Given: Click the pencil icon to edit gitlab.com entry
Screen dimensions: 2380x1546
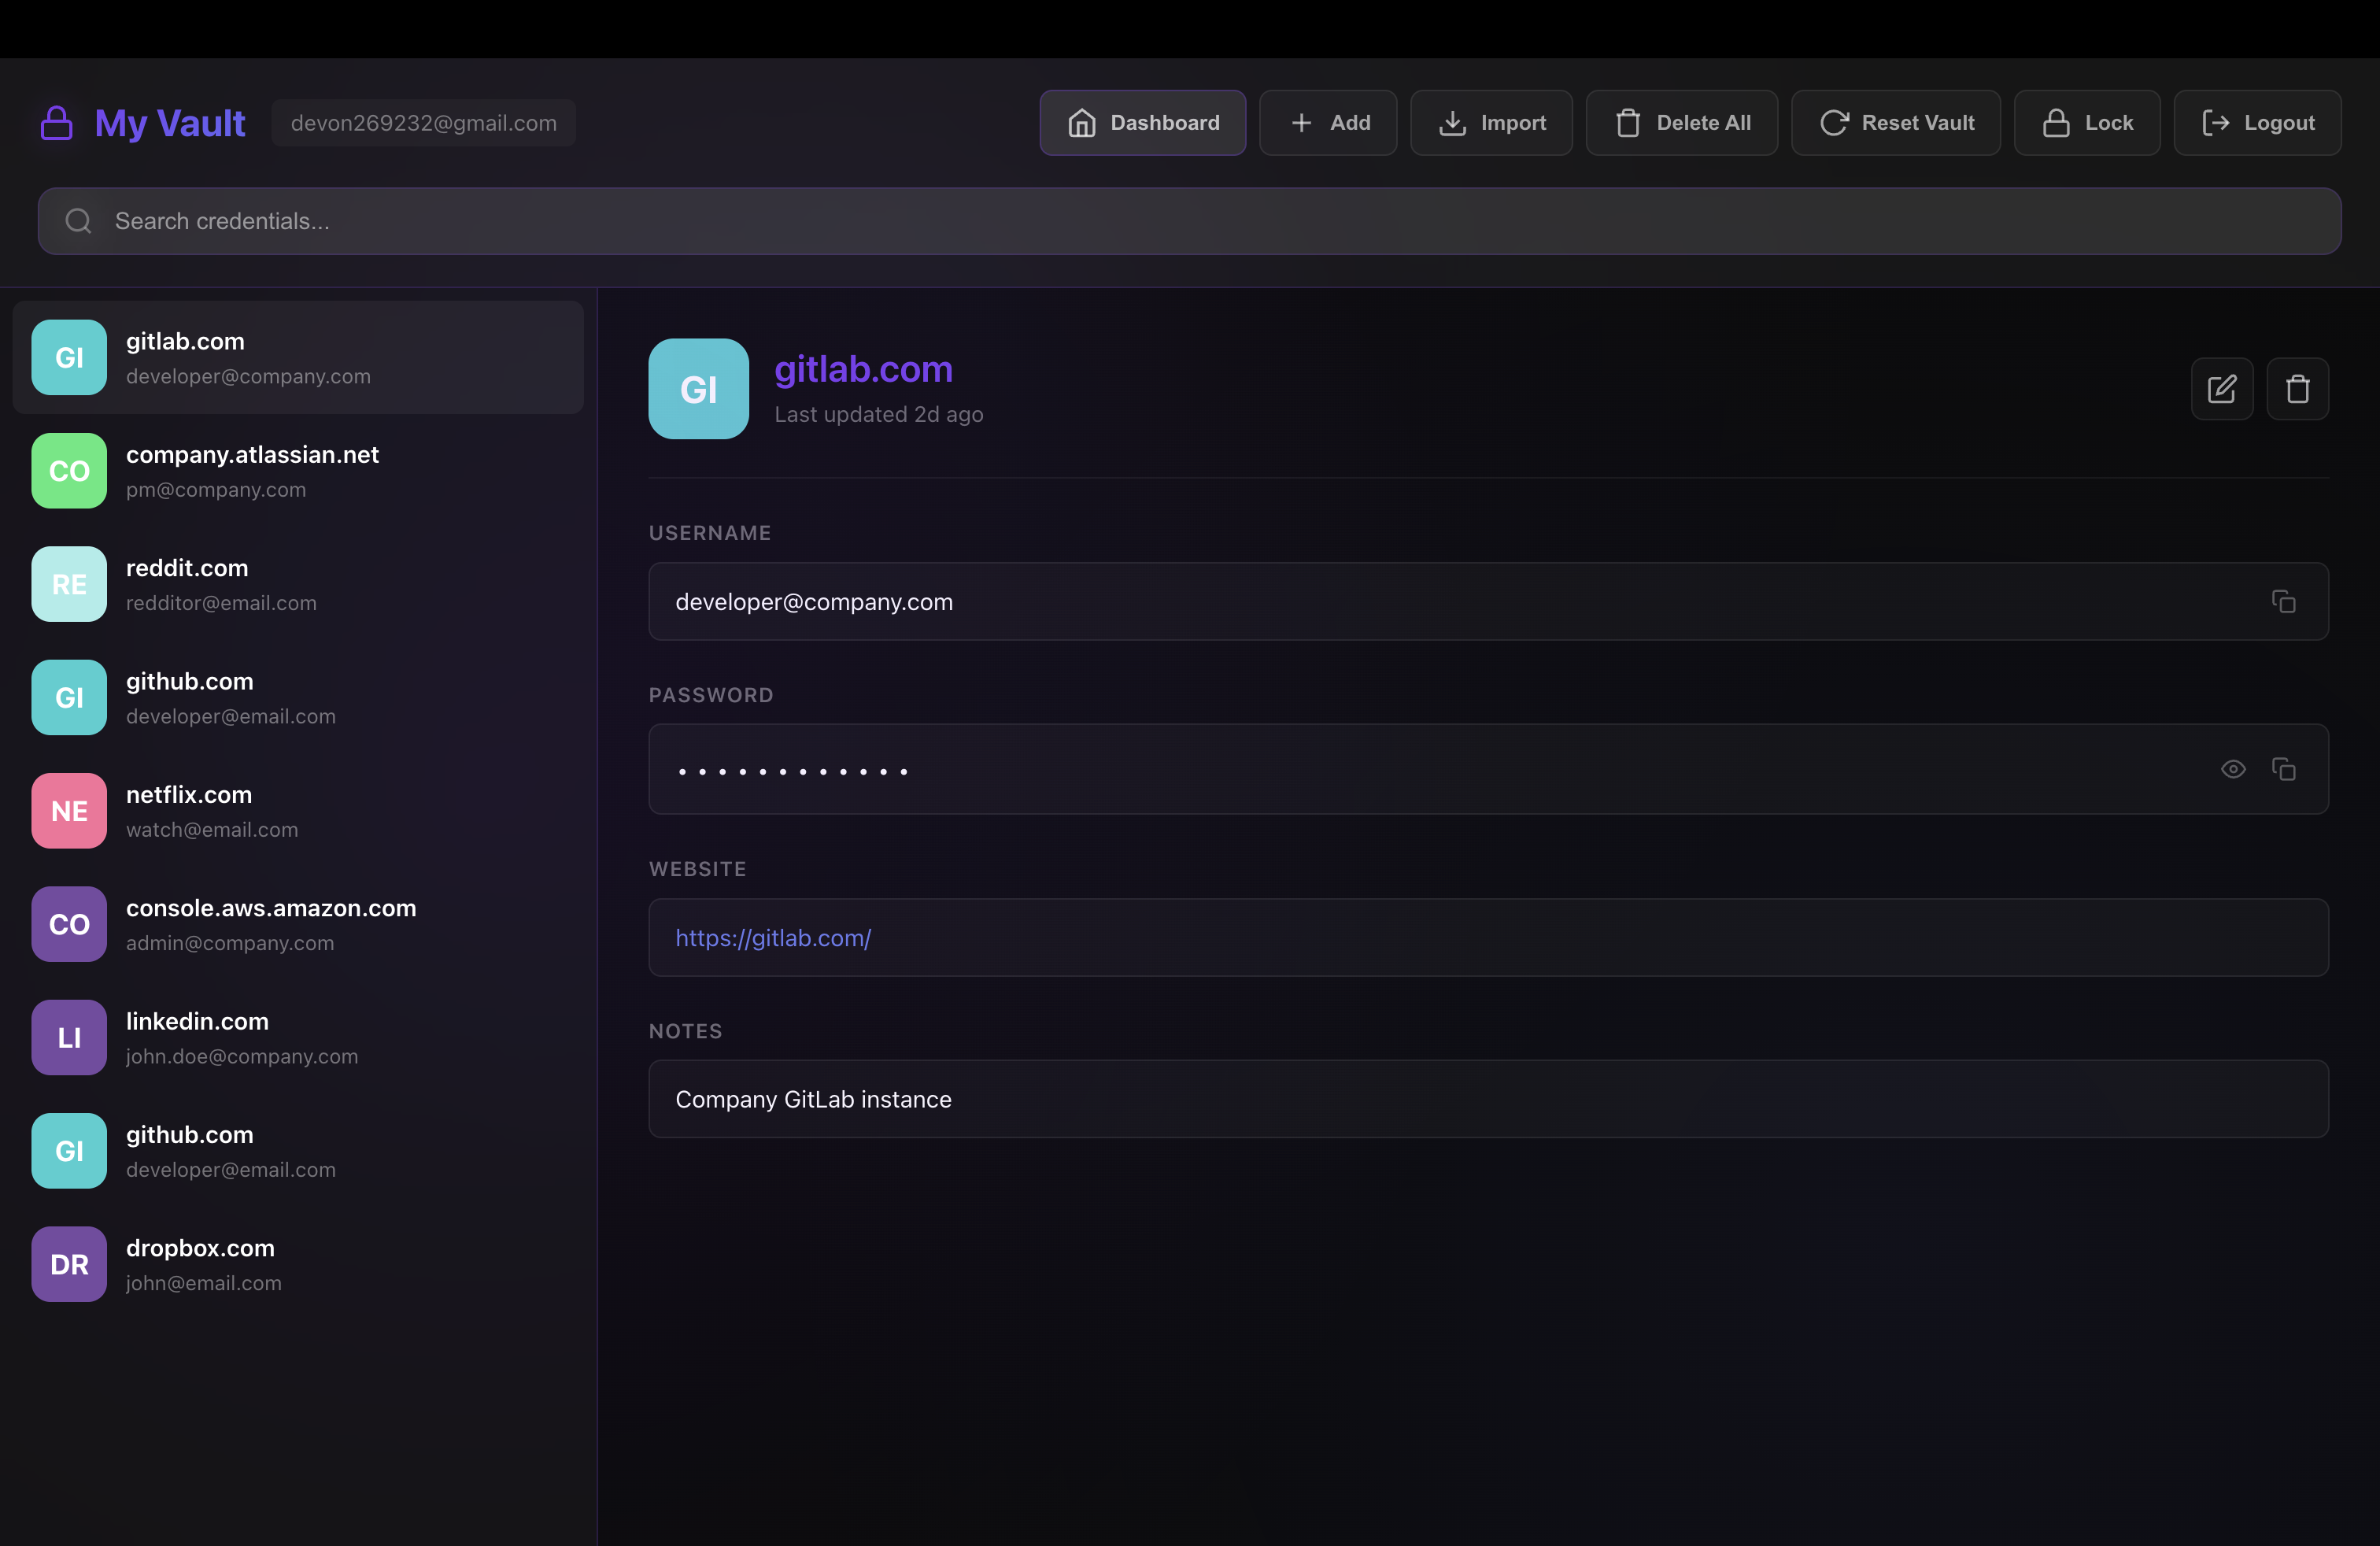Looking at the screenshot, I should pos(2221,389).
